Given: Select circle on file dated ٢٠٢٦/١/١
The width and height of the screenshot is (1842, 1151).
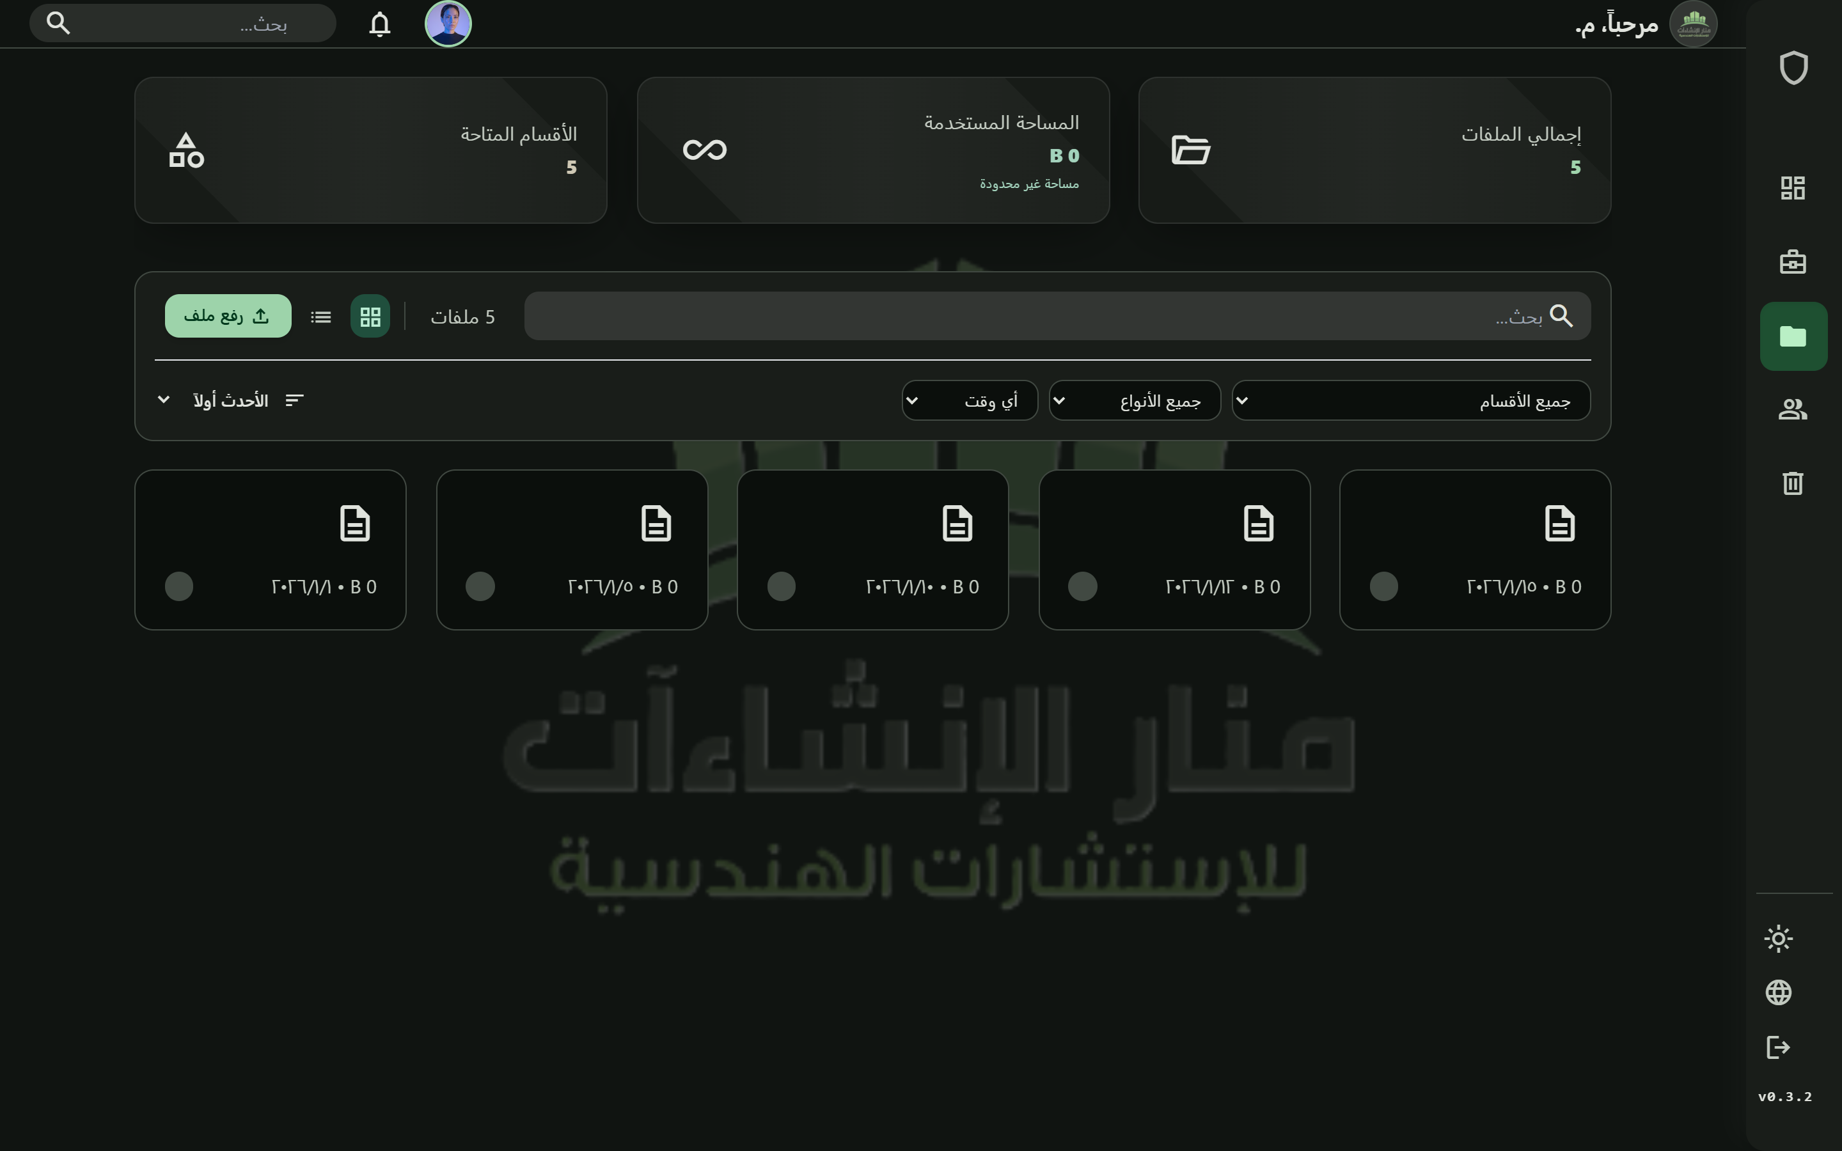Looking at the screenshot, I should click(x=179, y=587).
